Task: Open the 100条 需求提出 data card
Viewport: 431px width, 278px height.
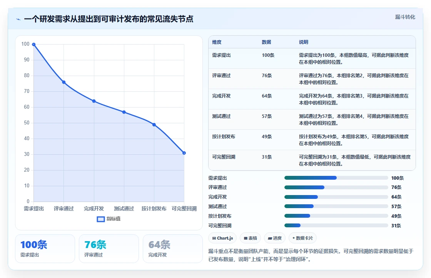Action: point(45,249)
